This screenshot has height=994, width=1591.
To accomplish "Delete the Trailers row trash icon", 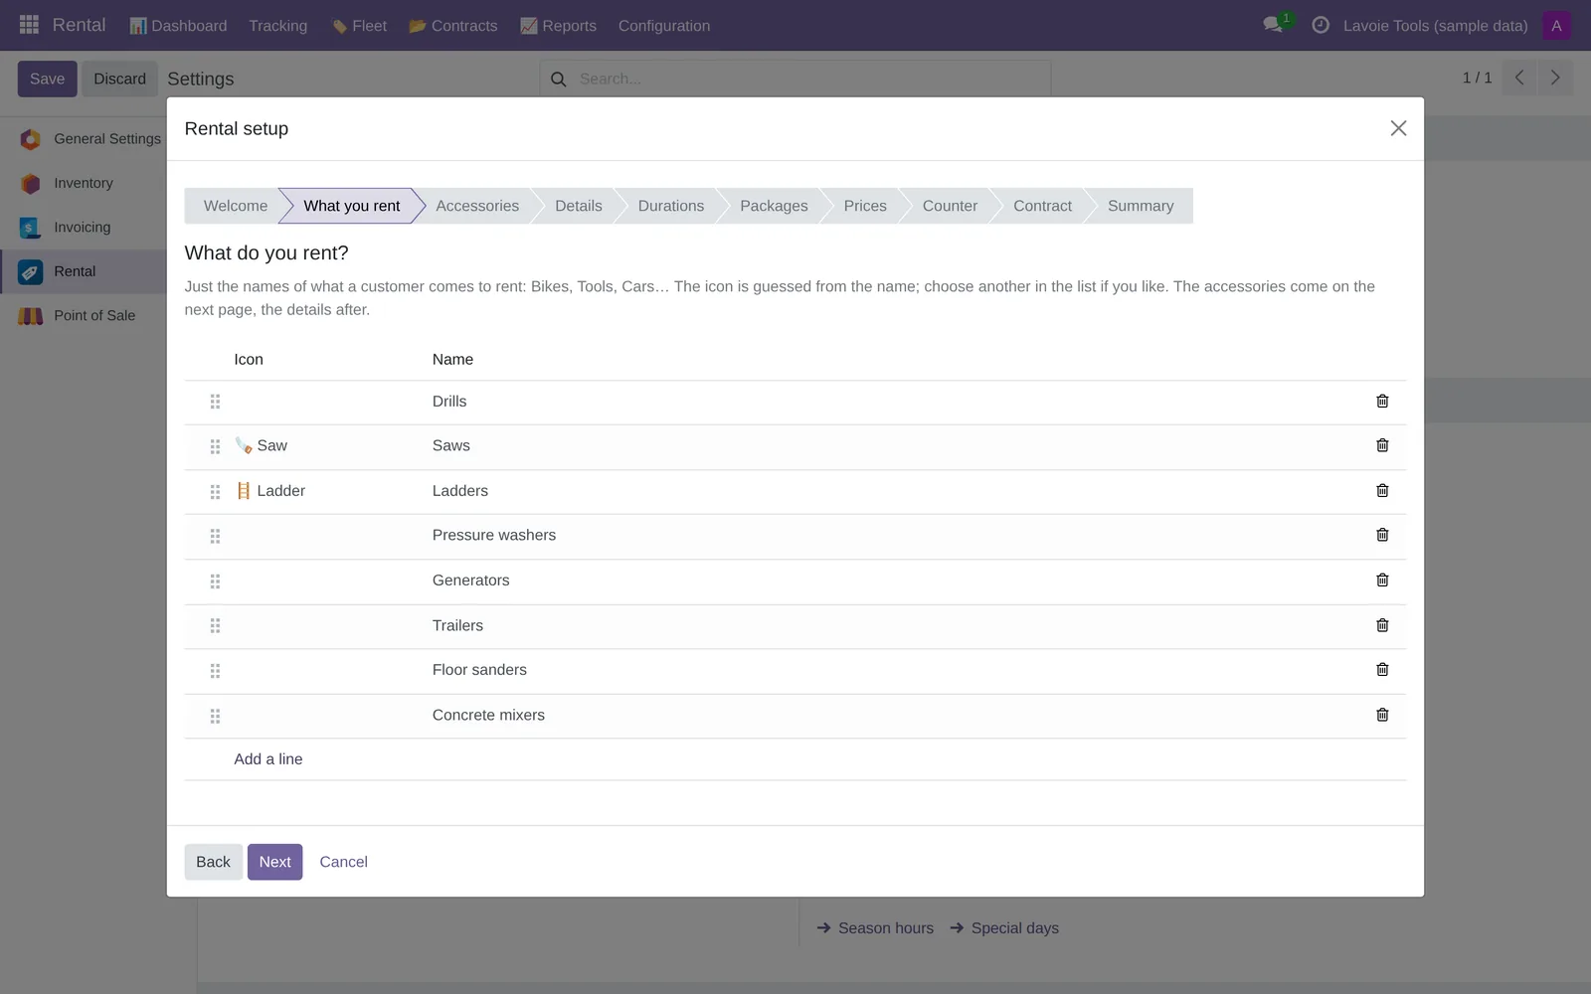I will pos(1382,625).
